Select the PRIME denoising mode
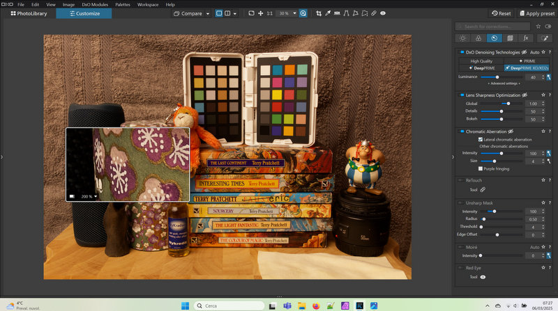 [x=527, y=61]
